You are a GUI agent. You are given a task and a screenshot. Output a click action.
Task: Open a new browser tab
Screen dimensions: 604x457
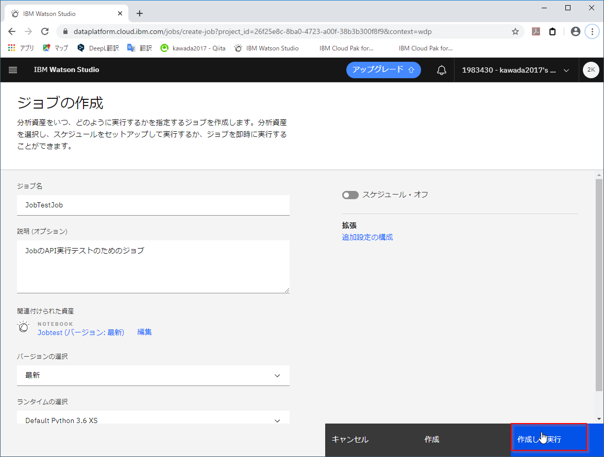pyautogui.click(x=140, y=13)
